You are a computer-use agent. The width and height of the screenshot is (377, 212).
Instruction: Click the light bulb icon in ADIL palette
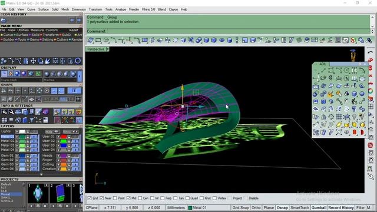(x=354, y=117)
